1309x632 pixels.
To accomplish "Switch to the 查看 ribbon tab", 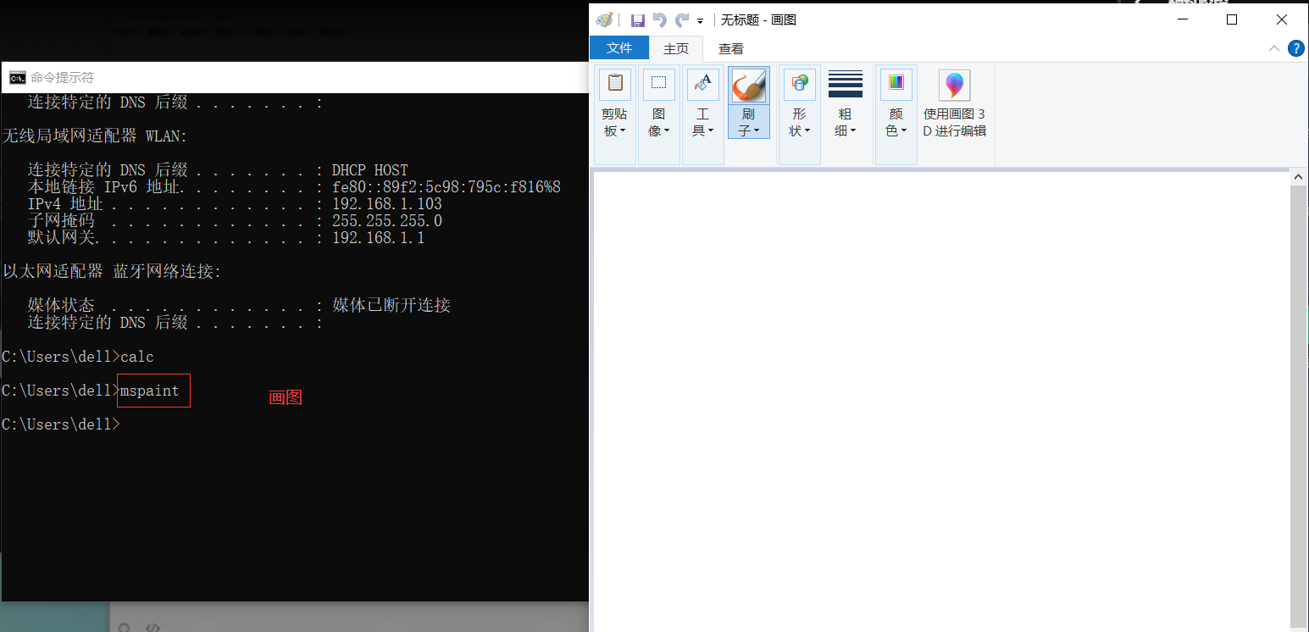I will click(x=731, y=48).
